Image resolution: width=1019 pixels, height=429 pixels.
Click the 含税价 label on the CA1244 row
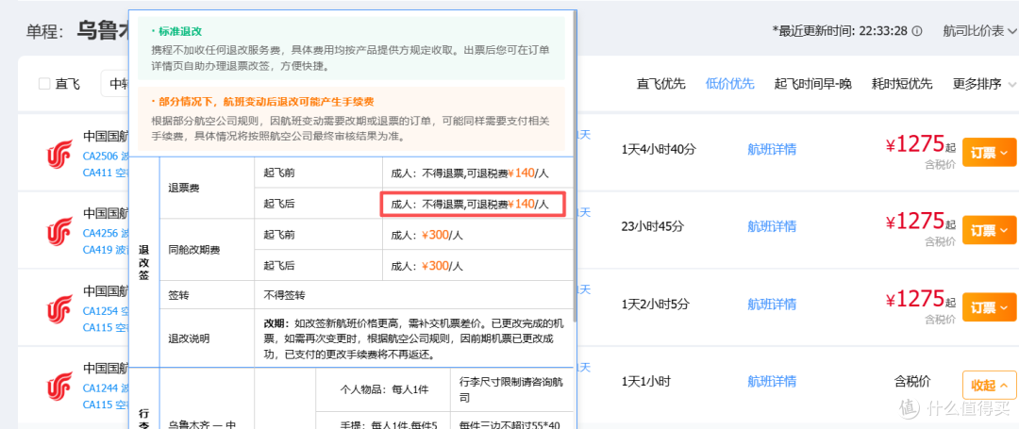point(912,382)
